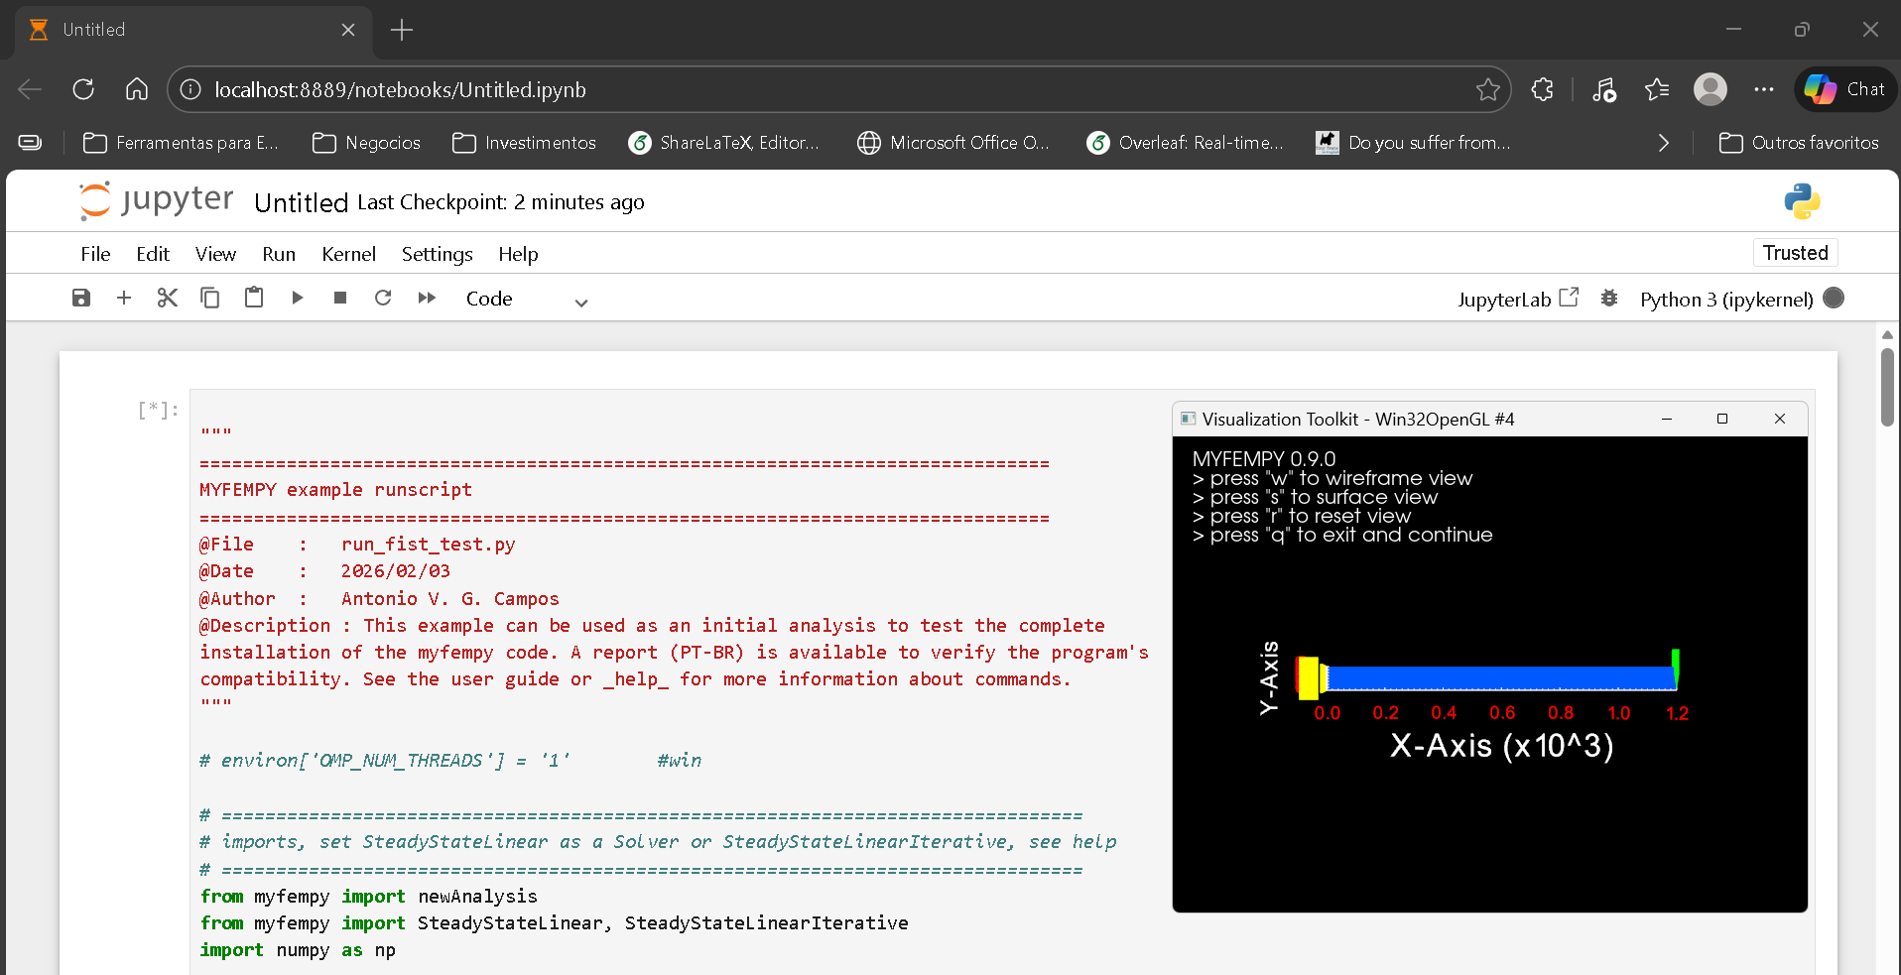Click scrollbar up arrow in notebook

(x=1887, y=334)
